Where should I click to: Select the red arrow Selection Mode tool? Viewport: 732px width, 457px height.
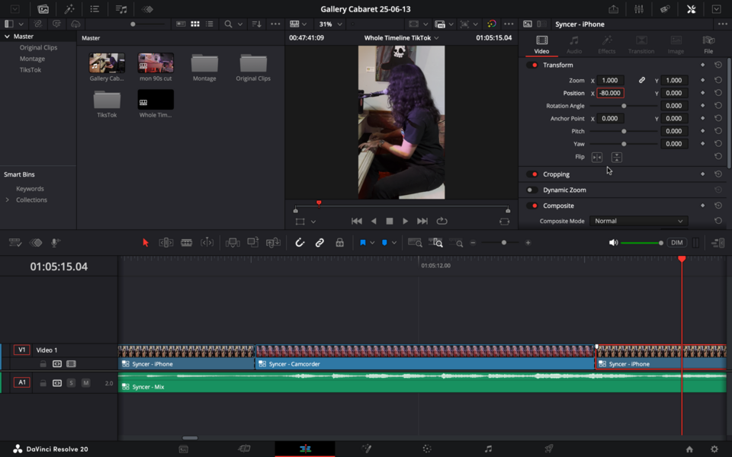pos(145,242)
